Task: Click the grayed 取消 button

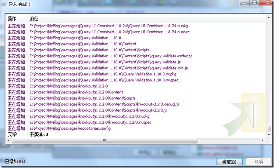Action: pos(259,162)
